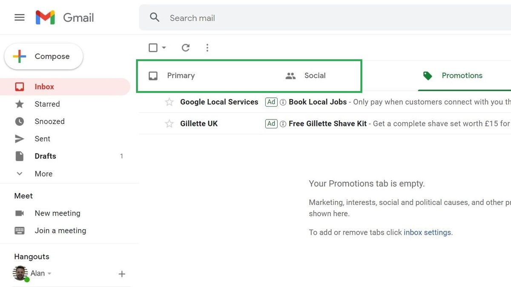Open the main navigation hamburger menu
Viewport: 511px width, 287px height.
tap(19, 17)
